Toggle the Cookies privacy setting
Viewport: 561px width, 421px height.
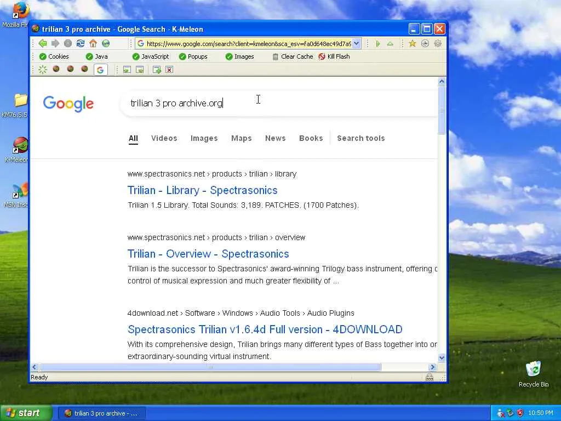(54, 56)
